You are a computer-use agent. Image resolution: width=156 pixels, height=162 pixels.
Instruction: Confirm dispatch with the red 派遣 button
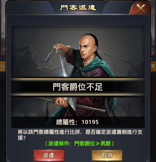pos(49,155)
